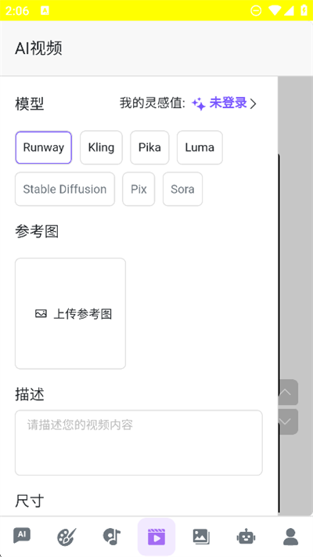Choose the Stable Diffusion model

click(65, 189)
